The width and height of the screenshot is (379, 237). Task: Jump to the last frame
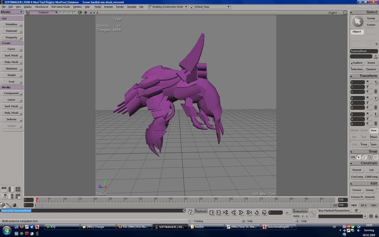[249, 213]
